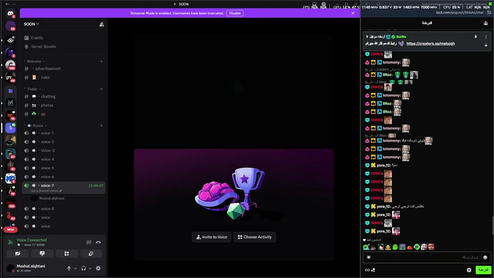
Task: Click the three-dots points icon below chat
Action: click(x=373, y=270)
